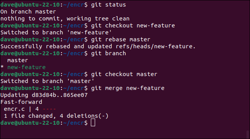Click 'nothing to commit, working tree clean' line
The width and height of the screenshot is (250, 139).
[65, 19]
